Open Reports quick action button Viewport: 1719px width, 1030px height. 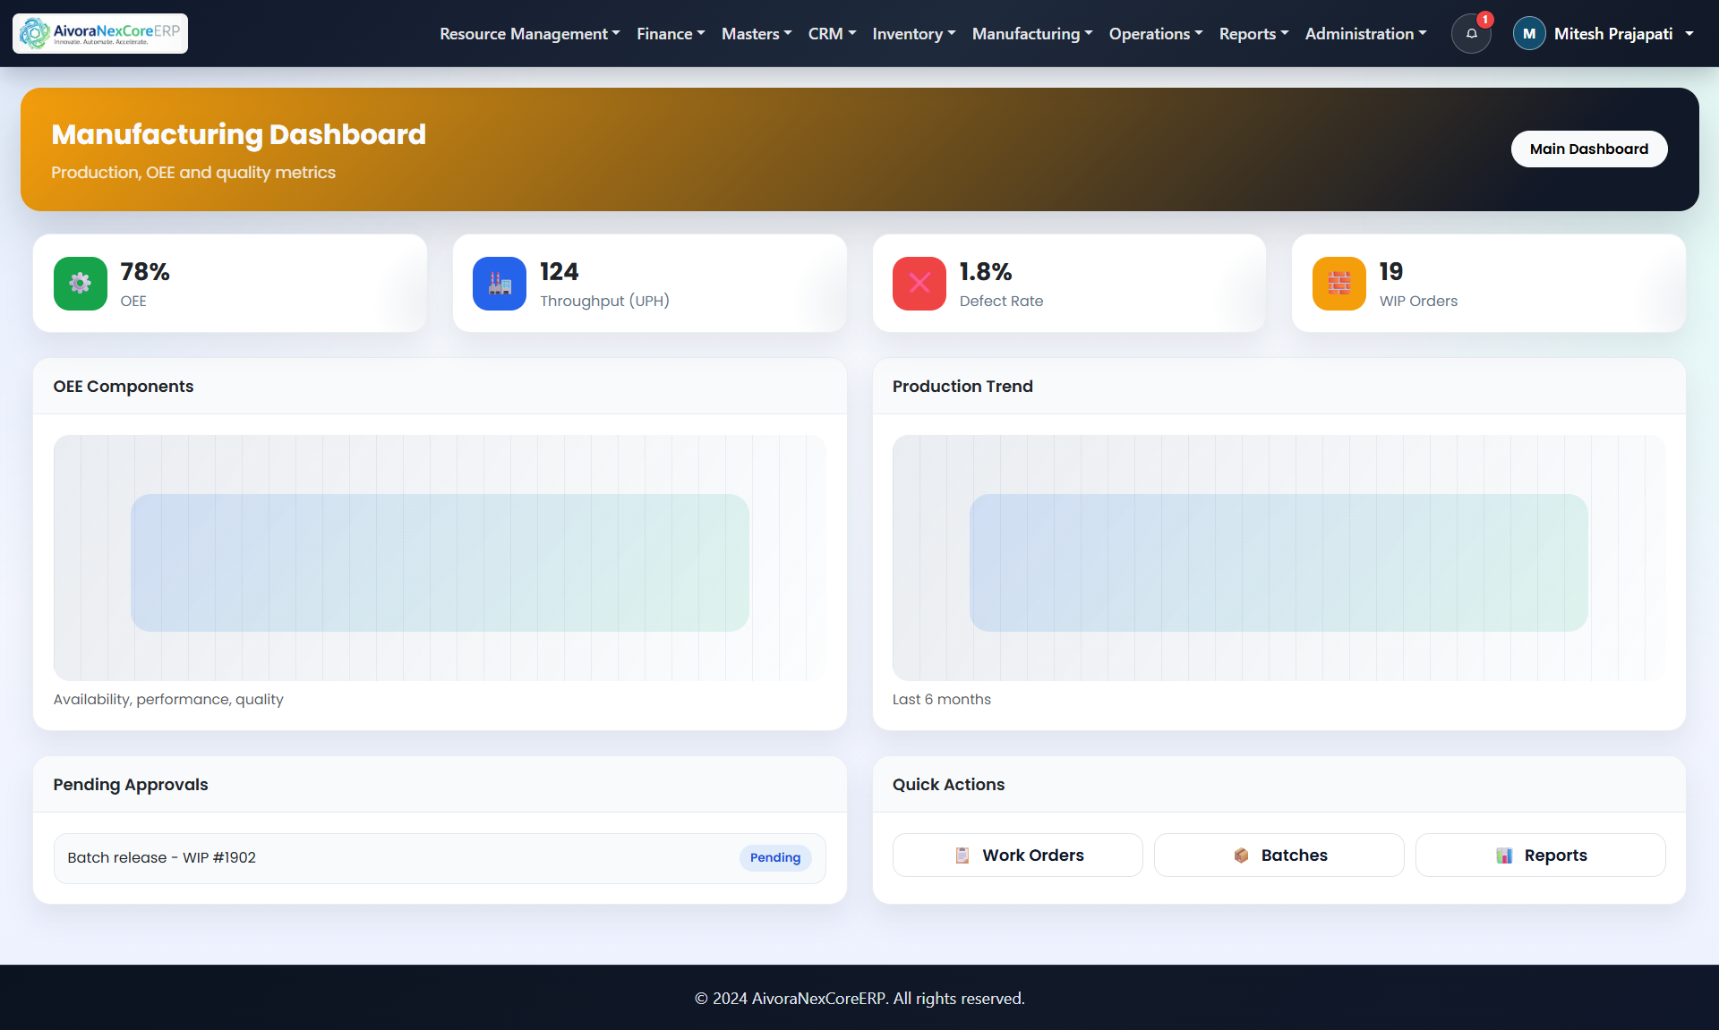1541,855
